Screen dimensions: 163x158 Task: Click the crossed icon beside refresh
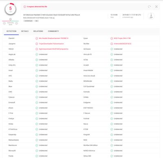156,6
